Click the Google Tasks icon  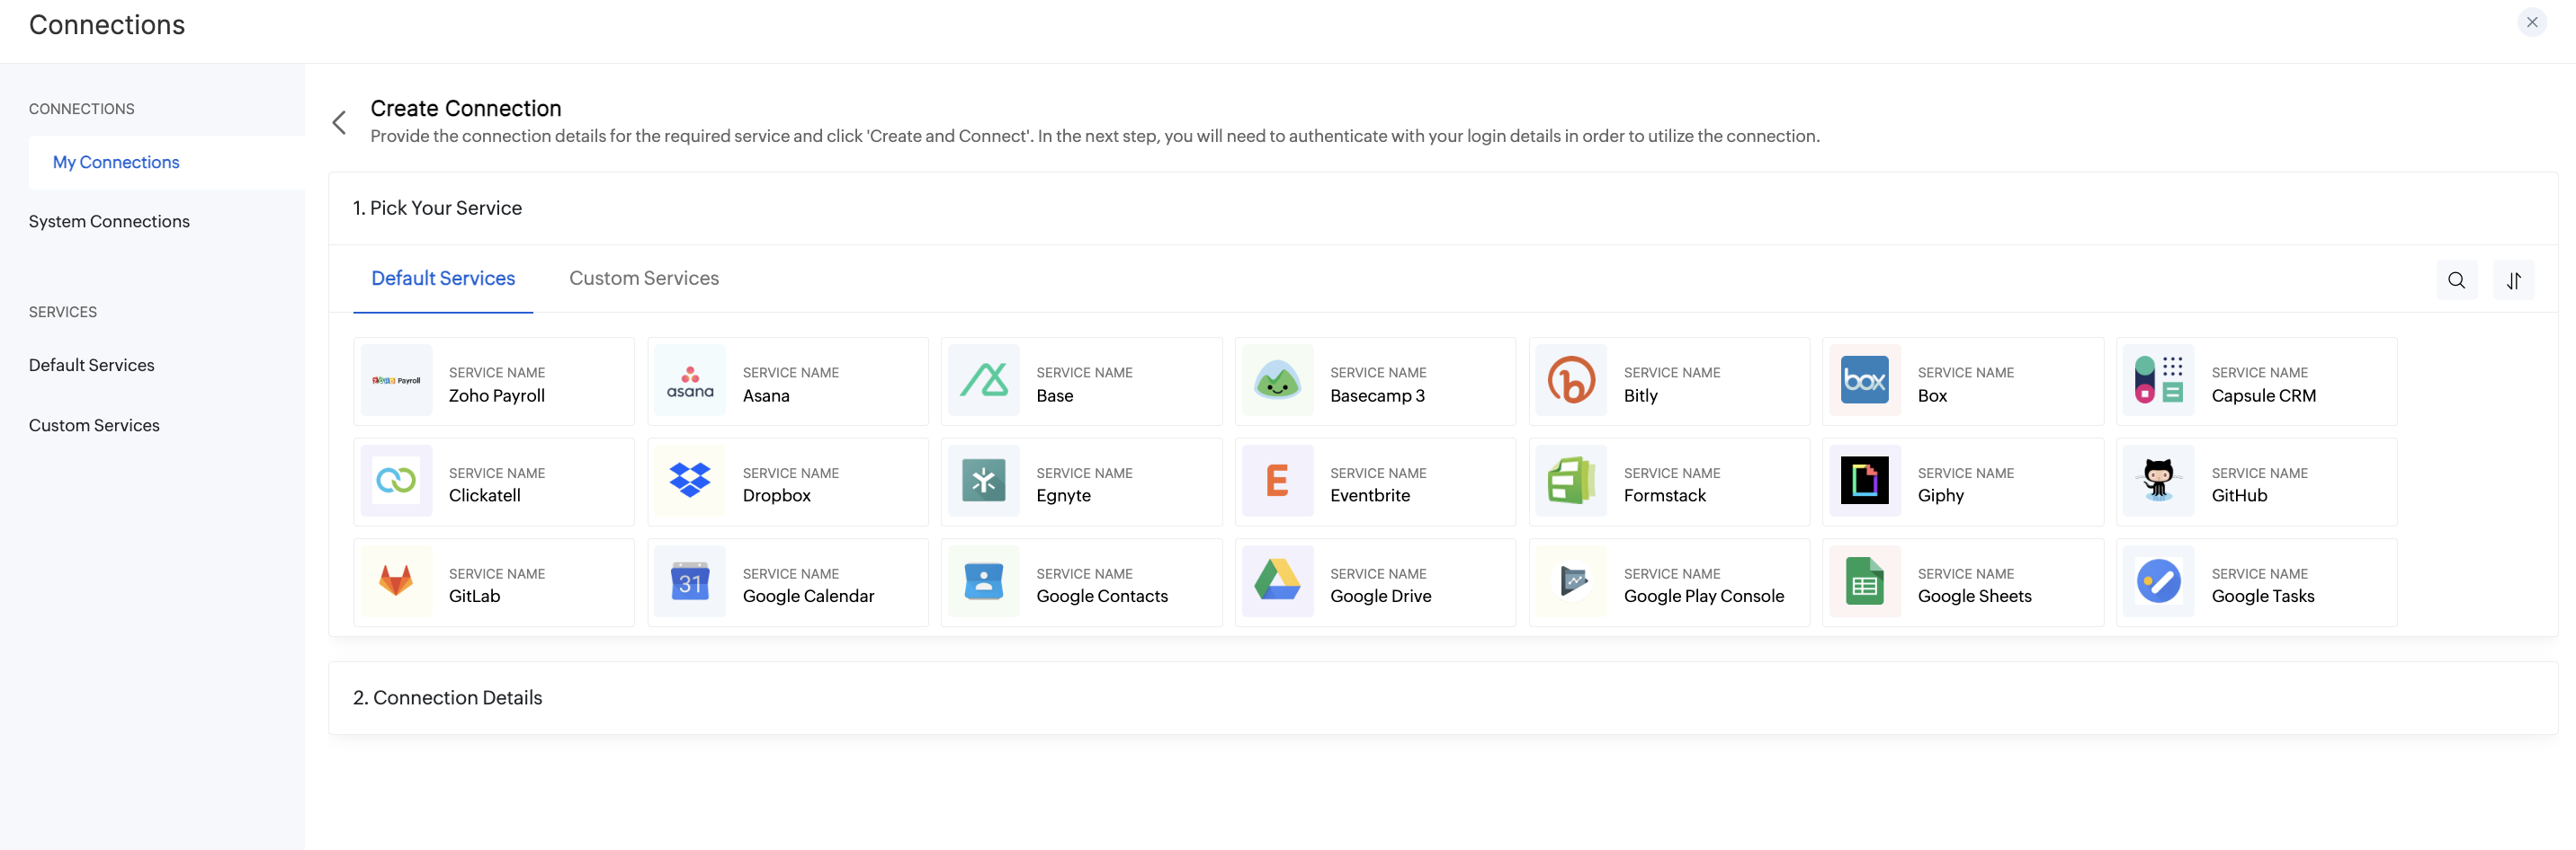[2159, 581]
